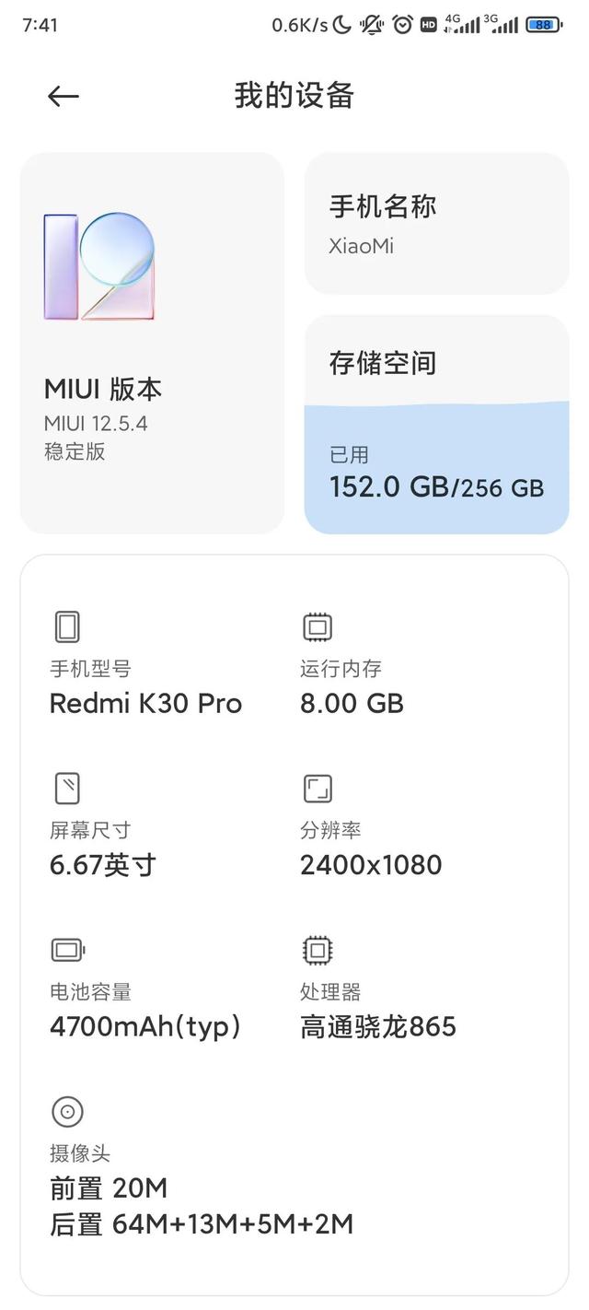Tap the screen size icon
This screenshot has height=1310, width=589.
pos(66,789)
